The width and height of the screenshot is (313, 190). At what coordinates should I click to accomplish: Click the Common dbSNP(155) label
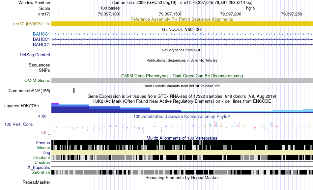coord(29,91)
